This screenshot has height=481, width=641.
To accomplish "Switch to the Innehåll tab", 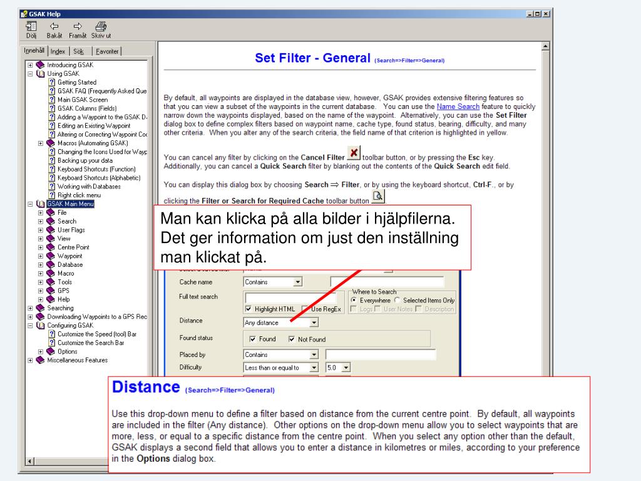I will [x=34, y=50].
